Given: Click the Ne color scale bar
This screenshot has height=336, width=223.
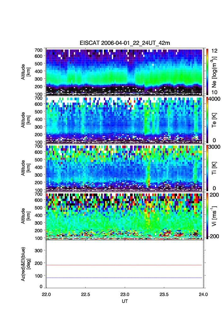Looking at the screenshot, I should pos(206,72).
